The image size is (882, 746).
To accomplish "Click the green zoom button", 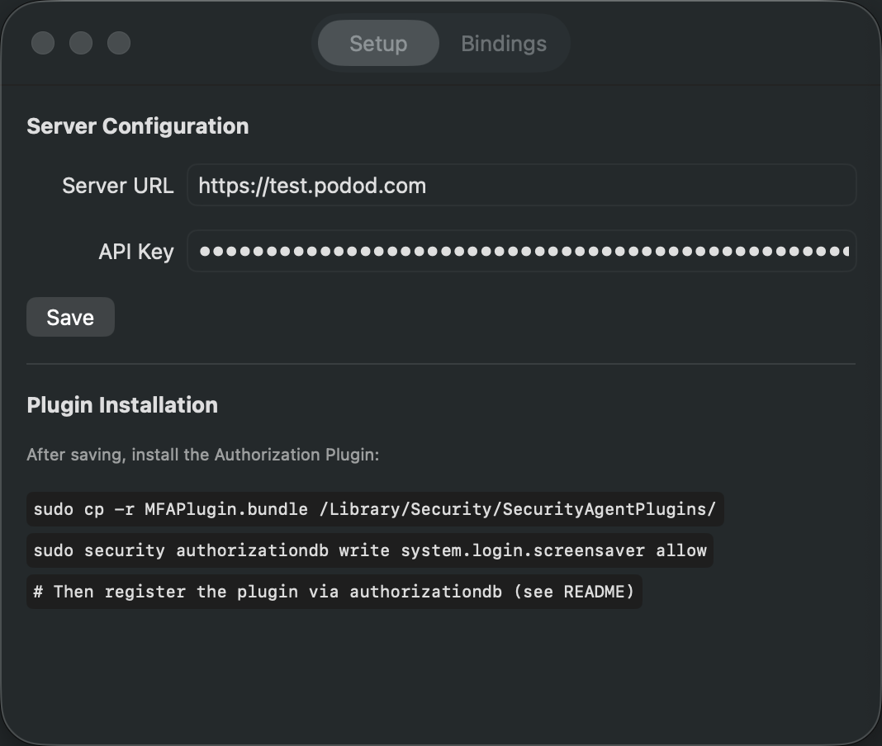I will point(119,43).
